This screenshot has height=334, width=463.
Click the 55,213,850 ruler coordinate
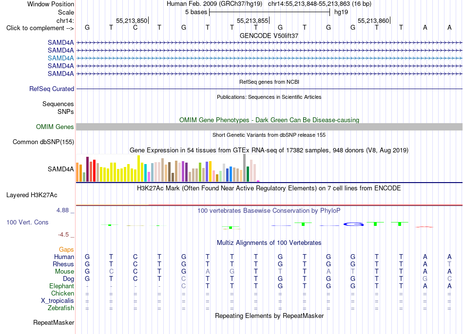point(132,20)
